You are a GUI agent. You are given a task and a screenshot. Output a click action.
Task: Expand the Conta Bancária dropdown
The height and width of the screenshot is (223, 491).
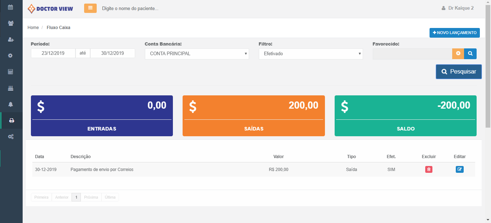click(x=197, y=54)
